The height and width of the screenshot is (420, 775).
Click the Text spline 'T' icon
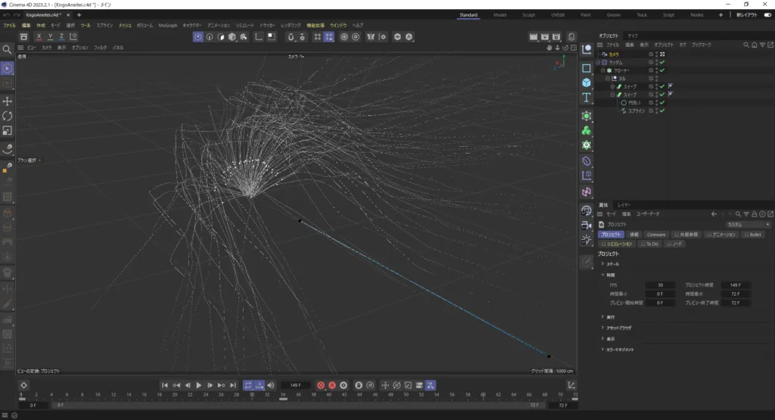tap(587, 98)
